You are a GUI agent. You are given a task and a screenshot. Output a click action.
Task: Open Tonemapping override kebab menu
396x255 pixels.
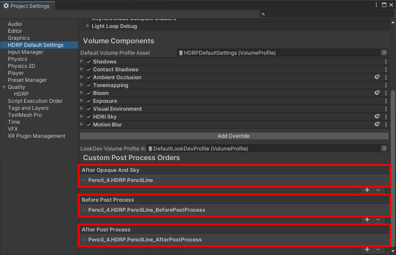click(x=386, y=85)
